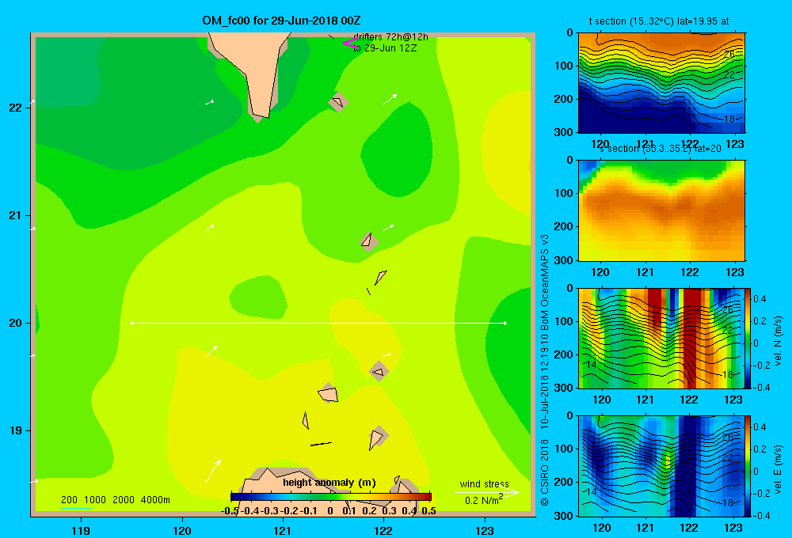Click the magenta drifter track marker
792x538 pixels.
coord(349,43)
